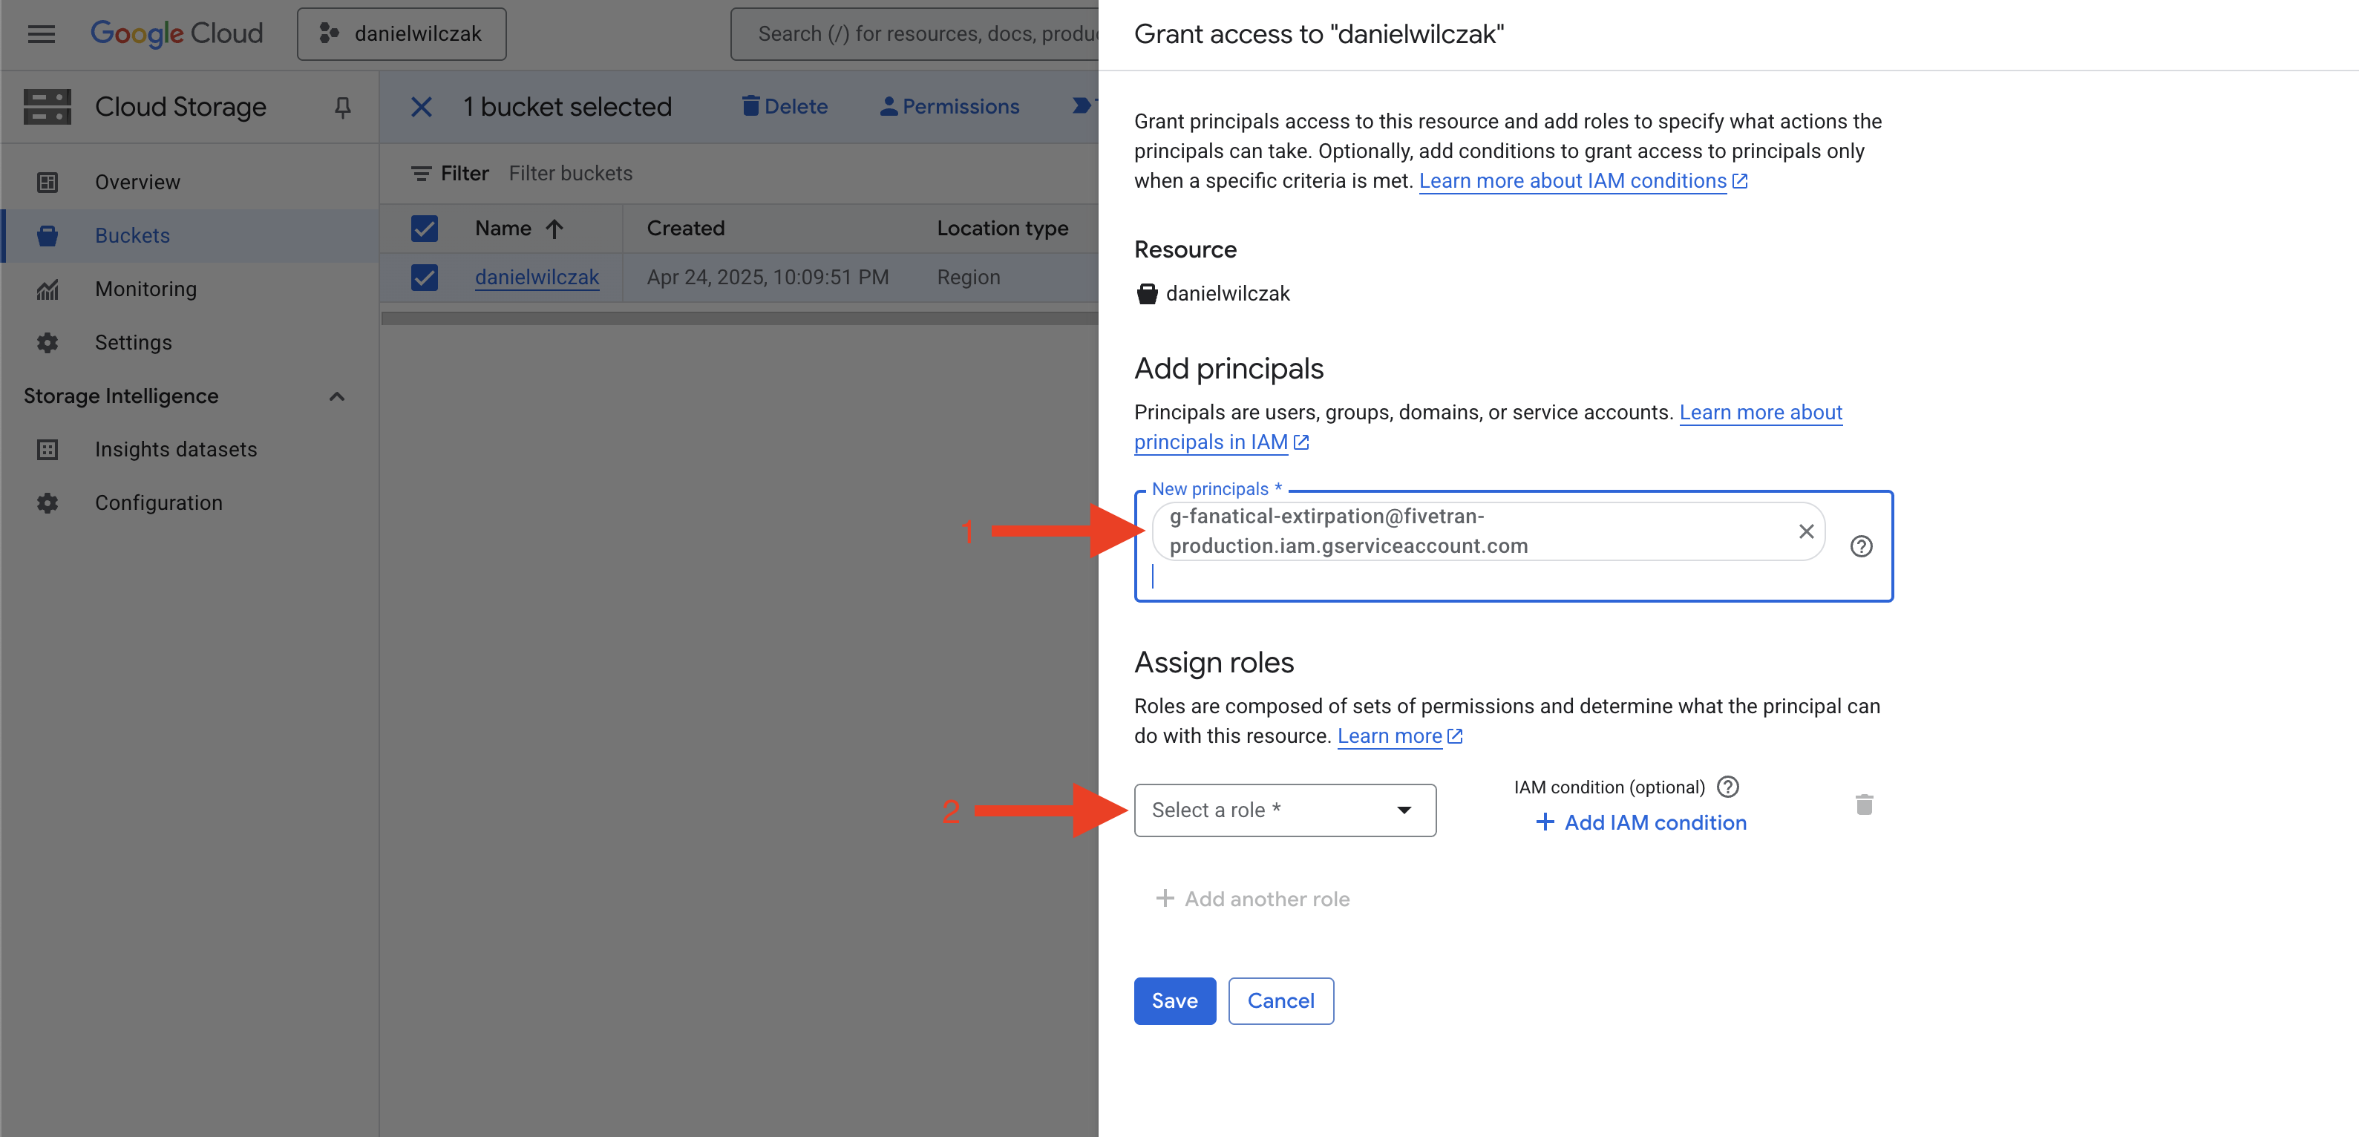
Task: Focus the resource search bar
Action: 916,34
